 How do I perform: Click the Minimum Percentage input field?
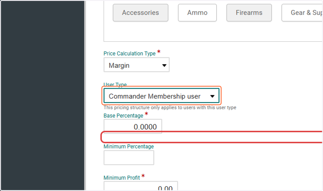click(x=129, y=158)
